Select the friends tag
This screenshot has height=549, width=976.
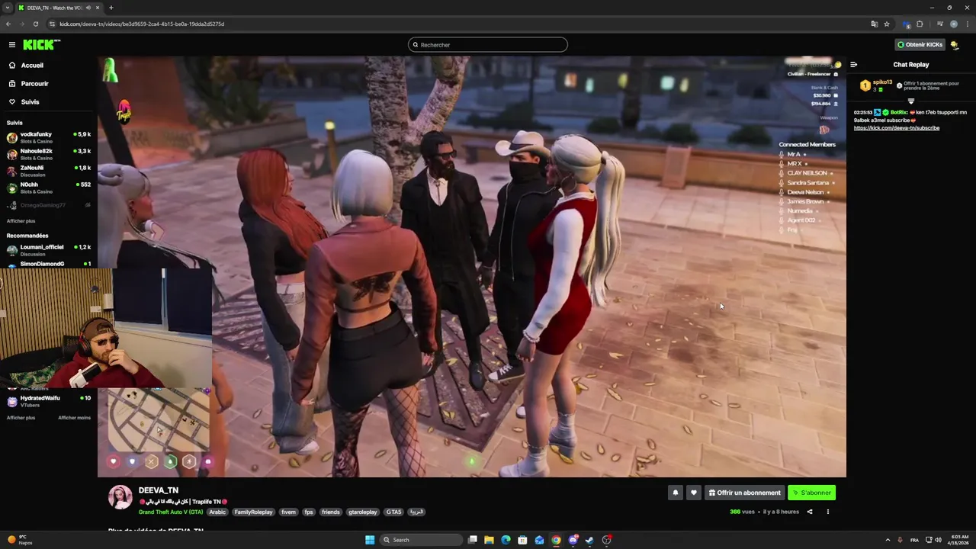point(330,512)
